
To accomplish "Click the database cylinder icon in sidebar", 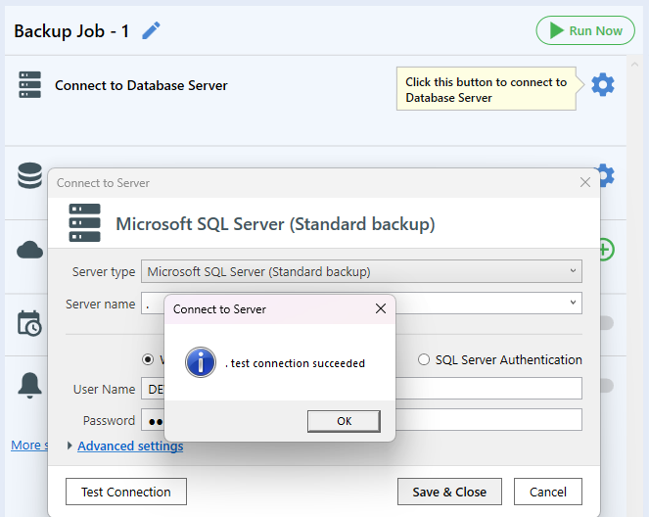I will (29, 175).
